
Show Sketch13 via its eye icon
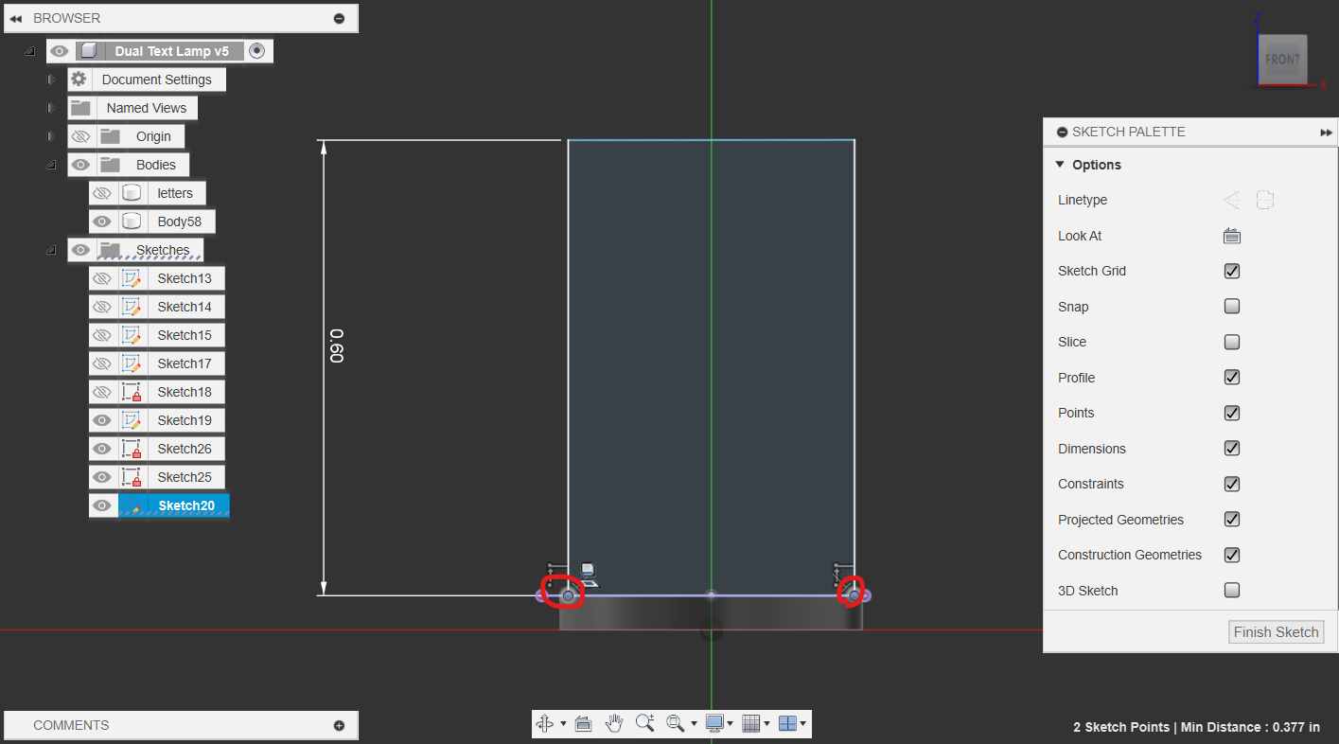click(102, 278)
